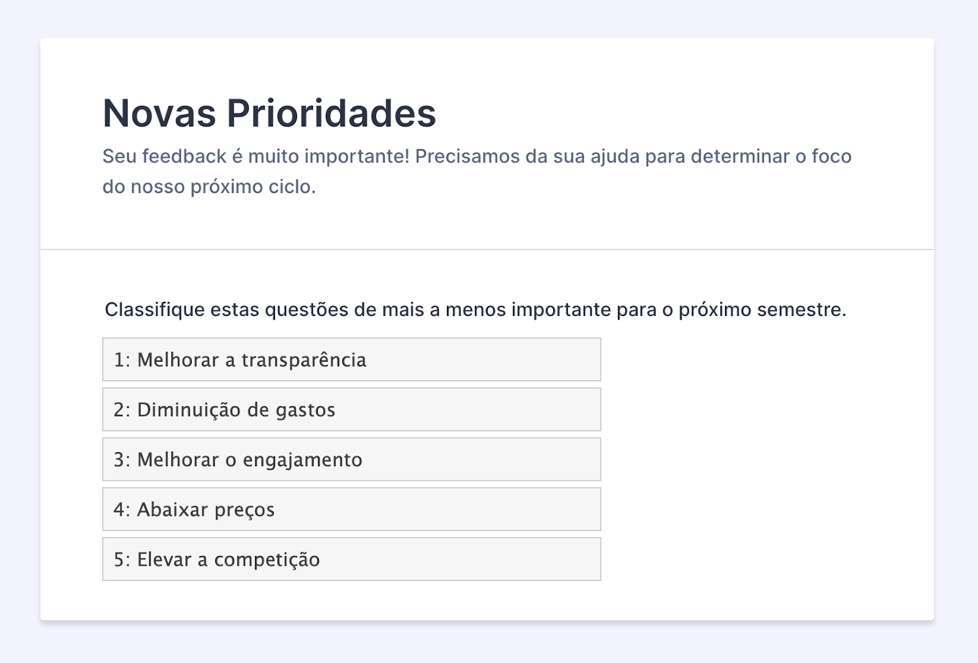This screenshot has height=663, width=978.
Task: Click the 'Seu feedback é muito importante!' sentence
Action: click(x=256, y=156)
